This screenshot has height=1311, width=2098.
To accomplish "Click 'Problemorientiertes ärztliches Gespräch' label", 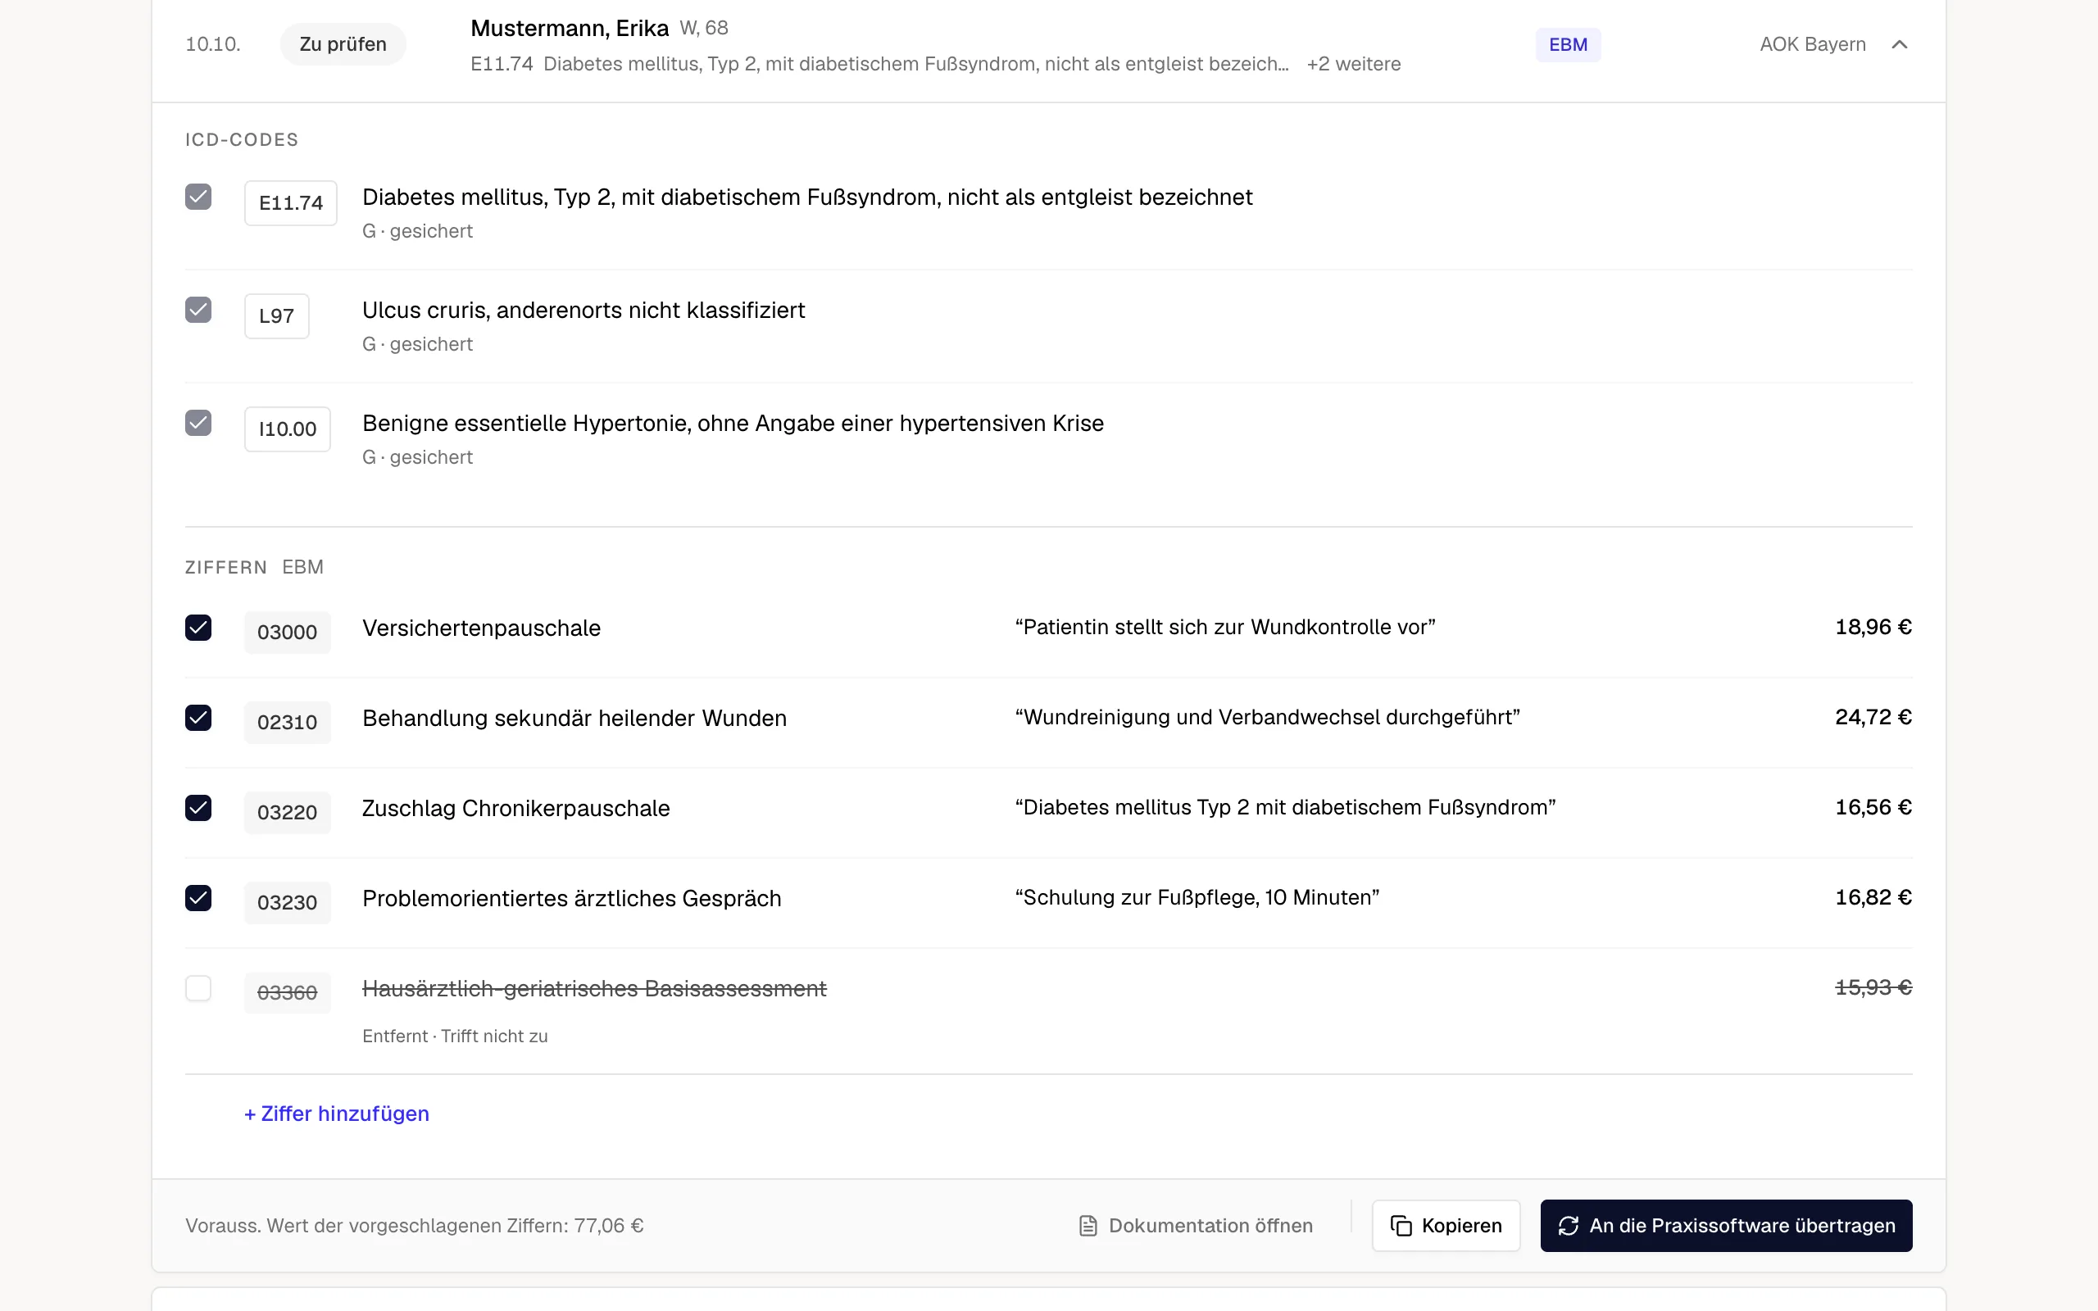I will [571, 898].
